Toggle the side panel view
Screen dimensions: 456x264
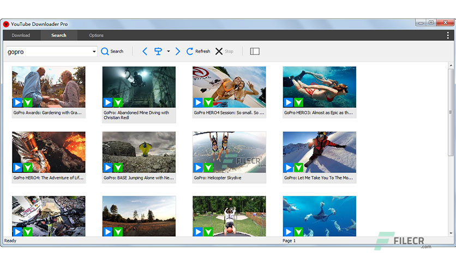click(255, 51)
